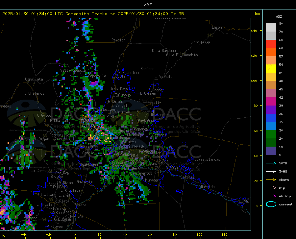Click the Ugarteche map label
Screen dimensions: 296x239
[x=89, y=165]
